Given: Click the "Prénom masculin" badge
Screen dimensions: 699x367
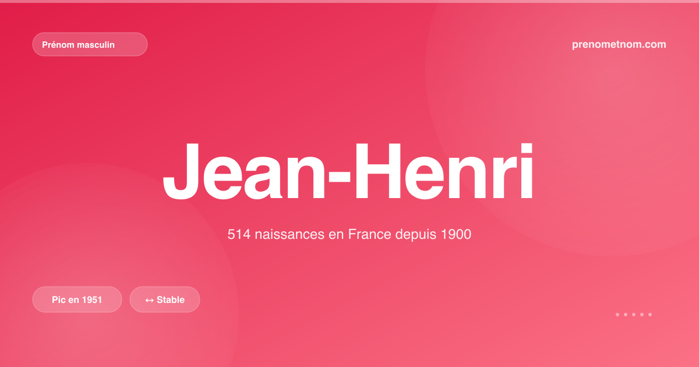Looking at the screenshot, I should click(x=90, y=44).
